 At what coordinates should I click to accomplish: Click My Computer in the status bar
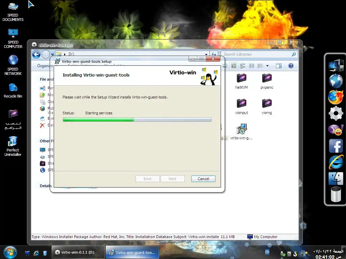(262, 237)
